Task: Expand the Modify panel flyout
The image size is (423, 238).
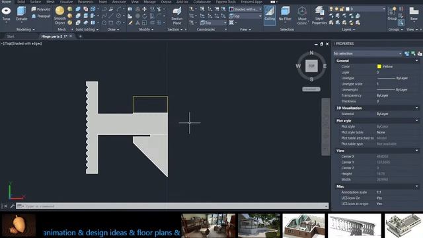Action: pos(146,29)
